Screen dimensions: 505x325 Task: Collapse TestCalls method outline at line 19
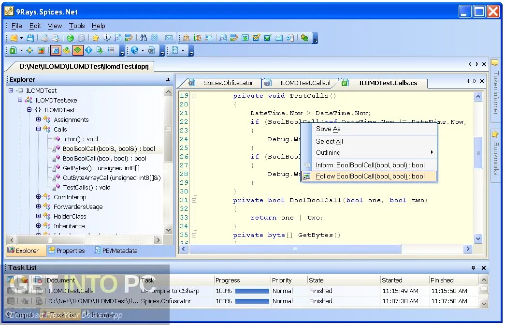point(194,96)
